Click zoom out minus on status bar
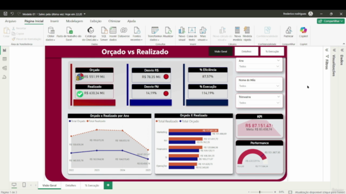This screenshot has width=346, height=194. (249, 192)
